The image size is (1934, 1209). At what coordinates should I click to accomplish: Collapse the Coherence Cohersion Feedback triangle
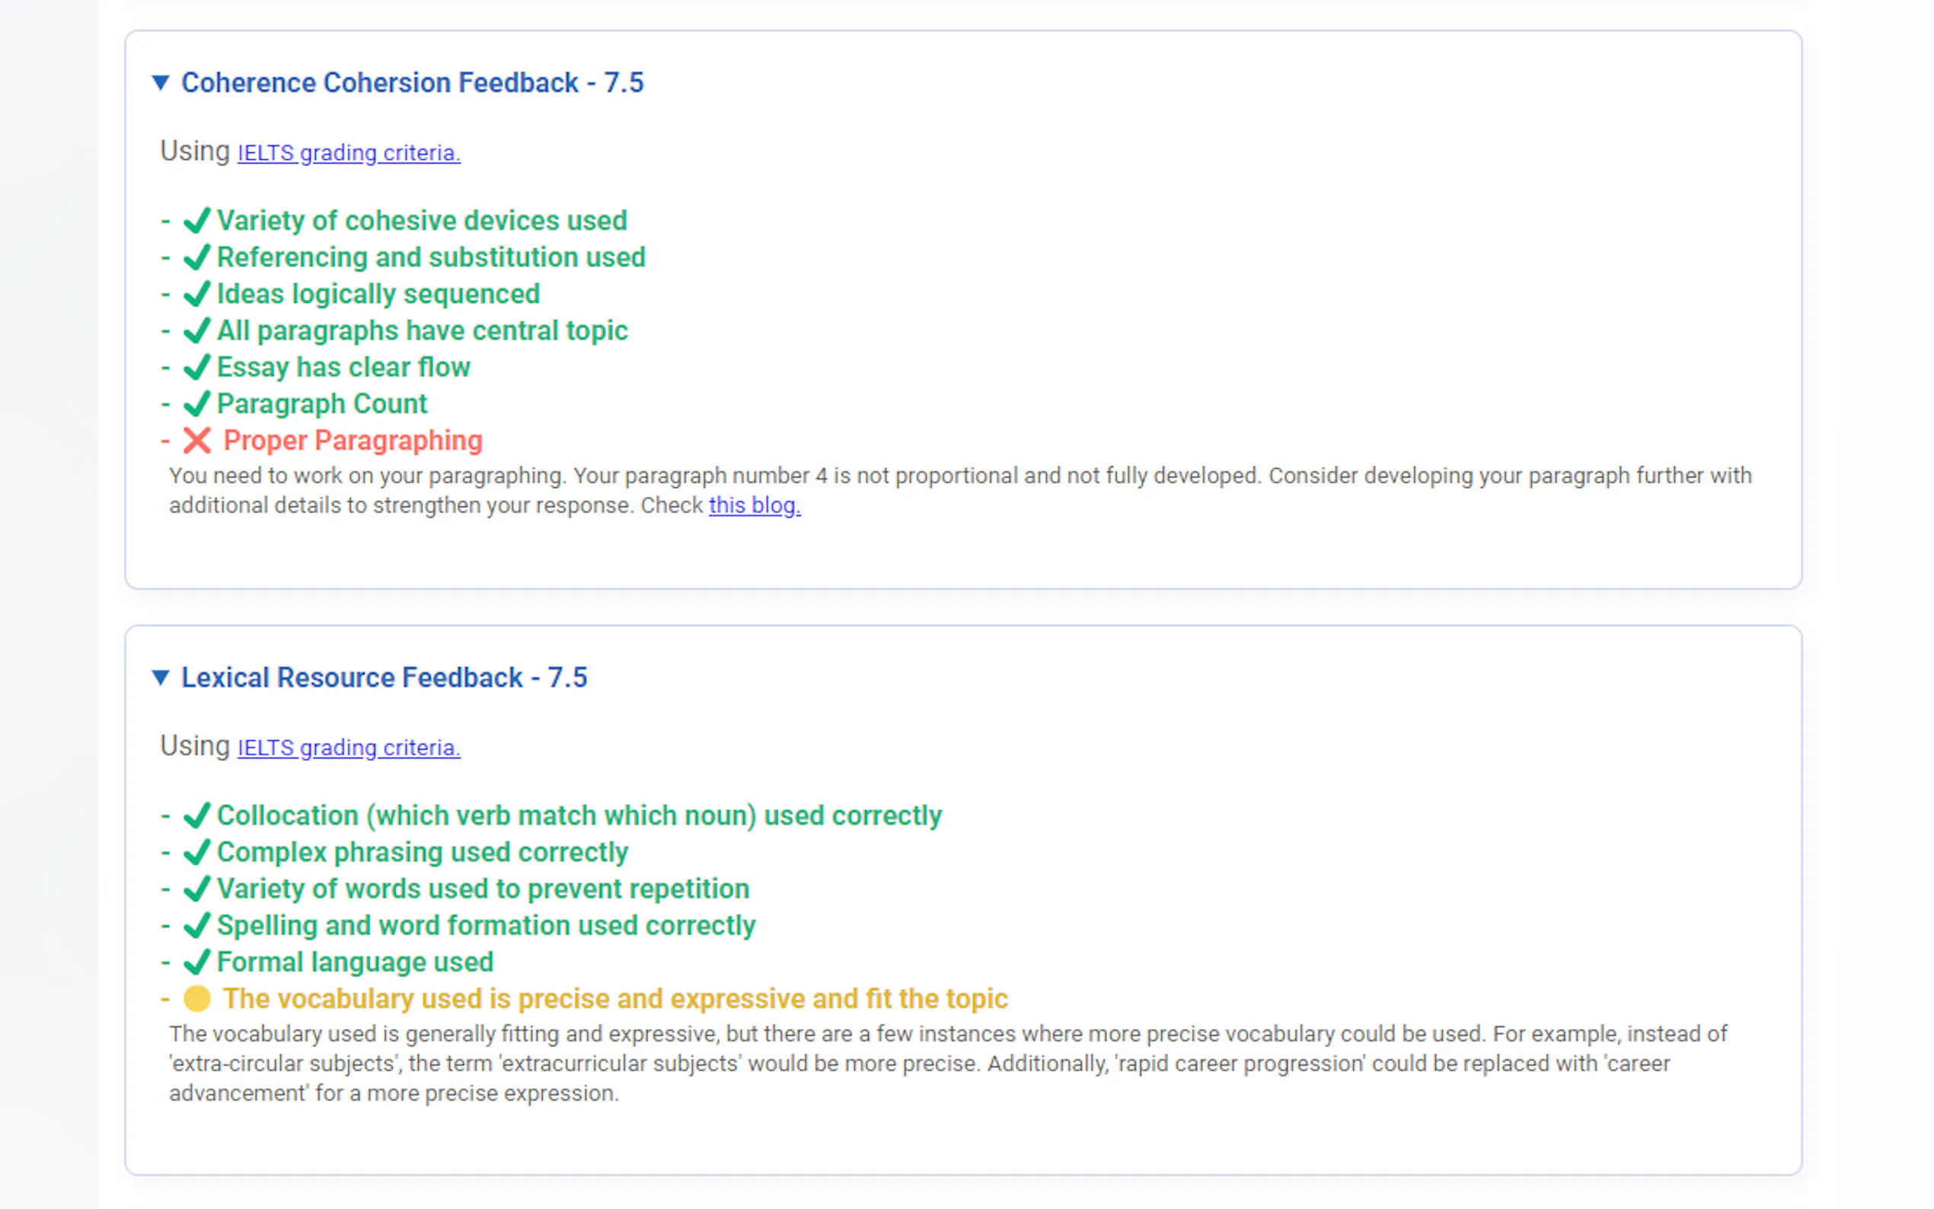(x=161, y=82)
